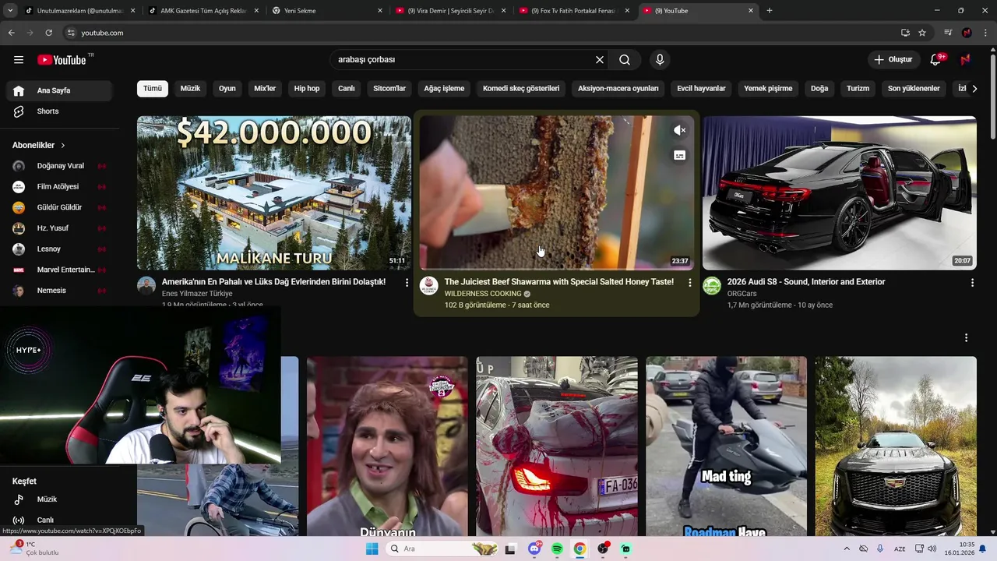Select Komedi skeç gösterileri chip
Image resolution: width=997 pixels, height=561 pixels.
pos(521,89)
